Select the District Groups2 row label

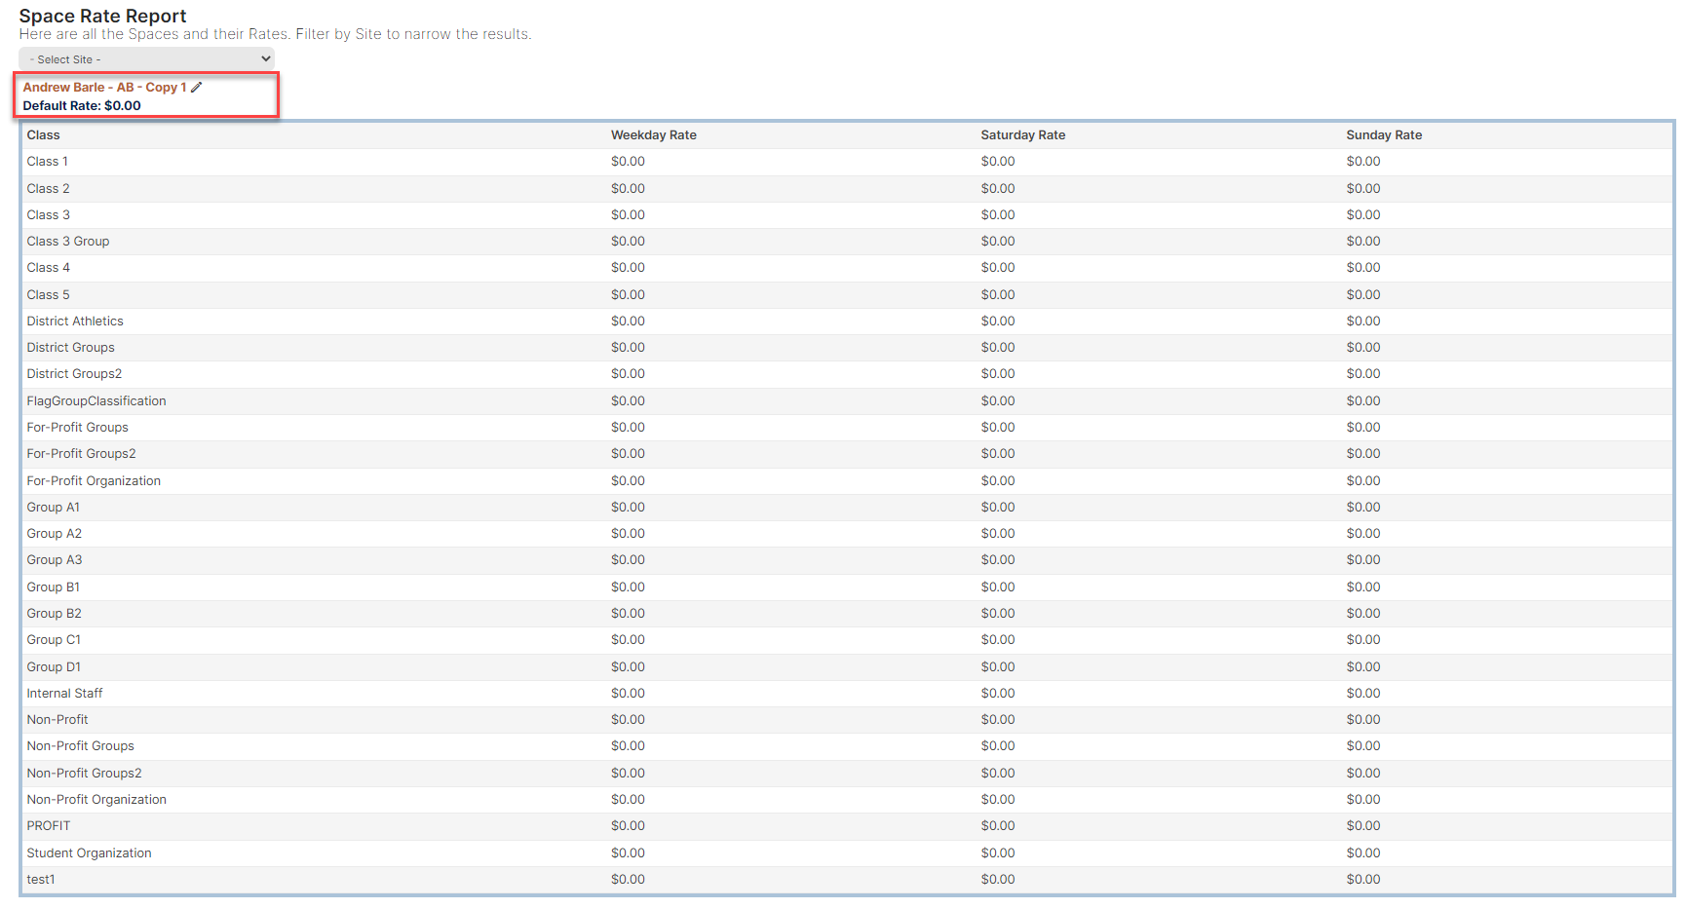pos(74,374)
